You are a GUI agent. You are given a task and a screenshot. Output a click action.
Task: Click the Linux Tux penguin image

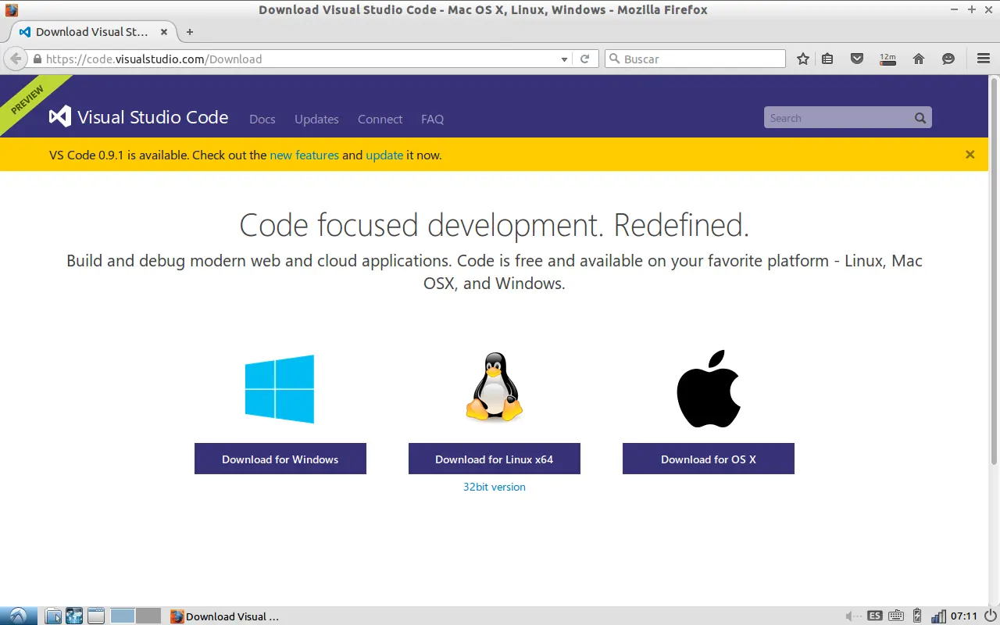(494, 387)
